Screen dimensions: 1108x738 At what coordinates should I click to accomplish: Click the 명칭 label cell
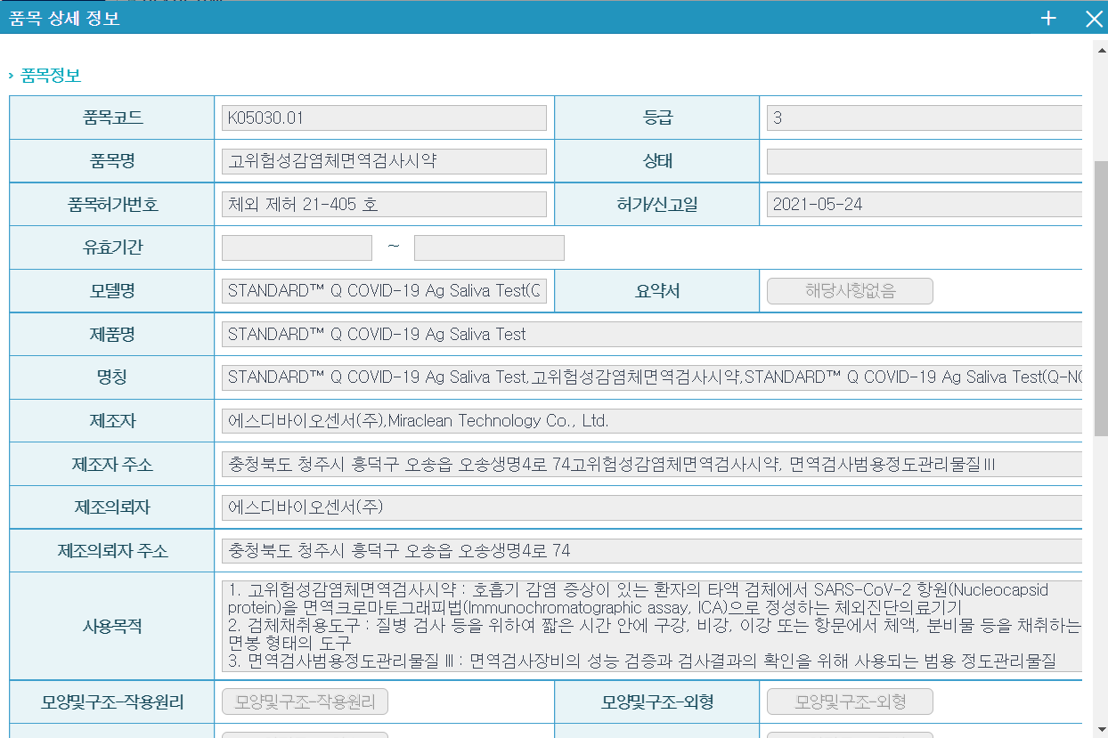tap(112, 377)
